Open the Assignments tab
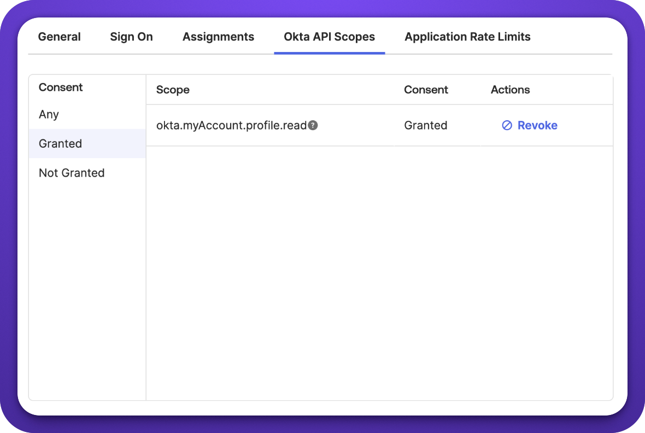Image resolution: width=645 pixels, height=433 pixels. [218, 37]
